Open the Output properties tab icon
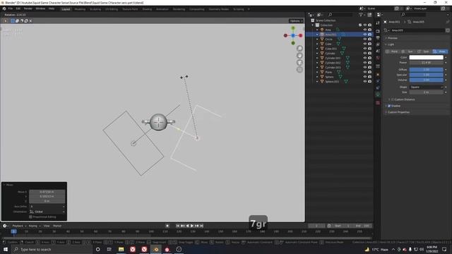452x254 pixels. (378, 37)
